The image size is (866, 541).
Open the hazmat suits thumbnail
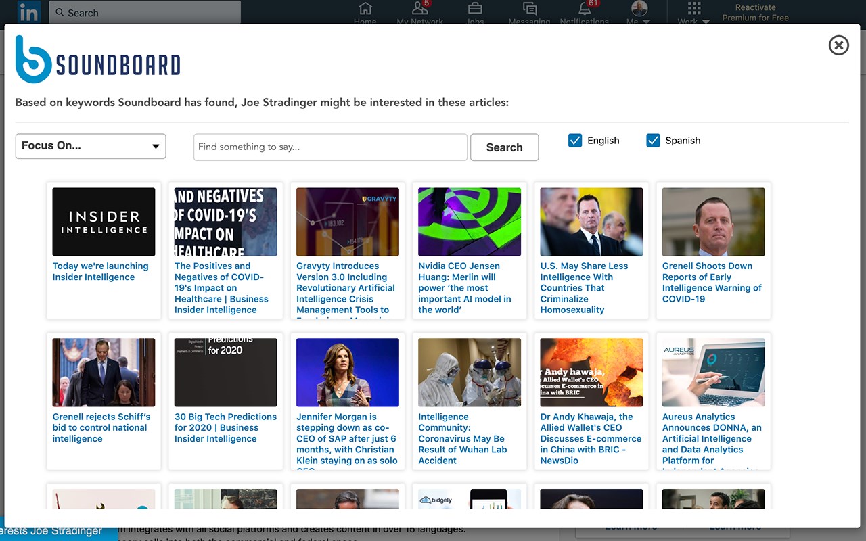click(x=470, y=373)
